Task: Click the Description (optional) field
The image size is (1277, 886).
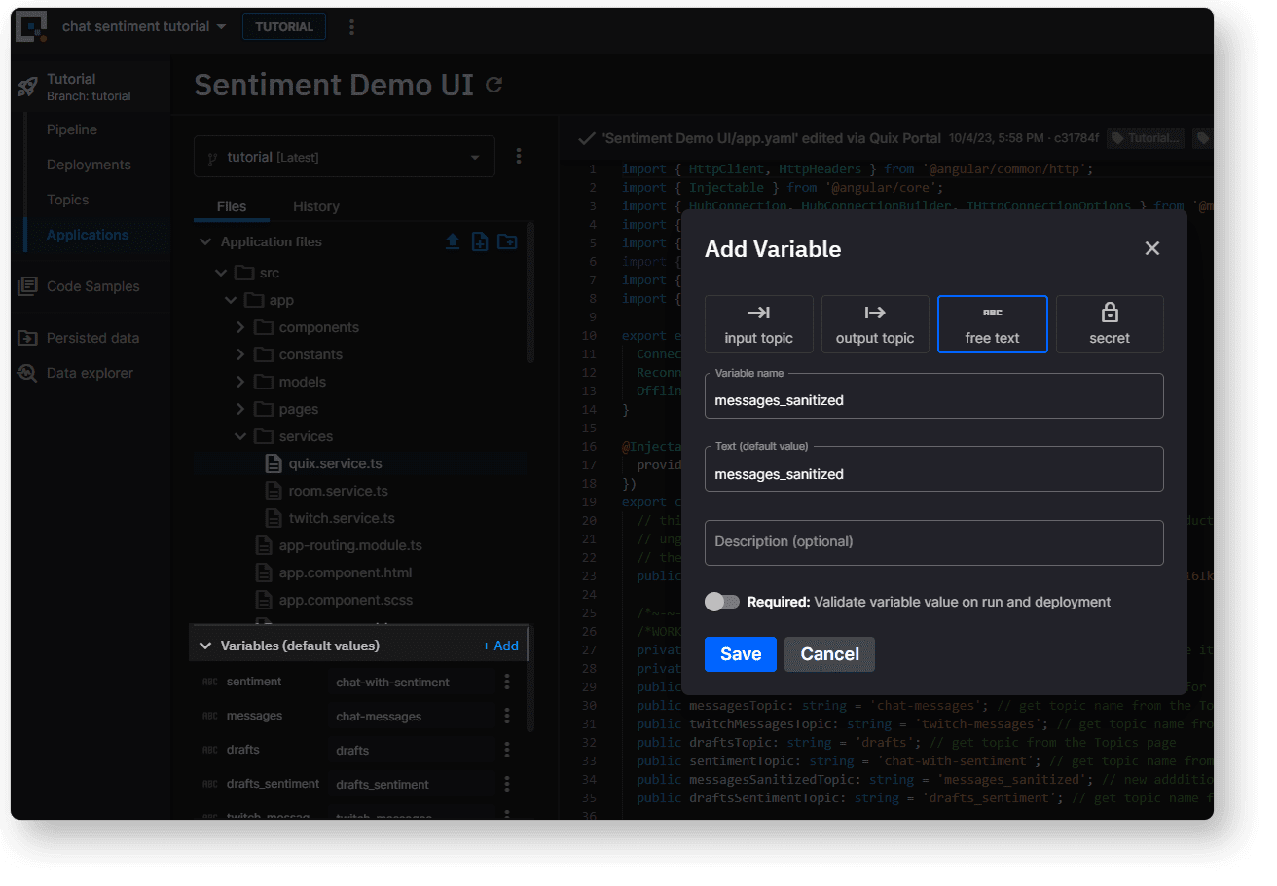Action: [x=934, y=542]
